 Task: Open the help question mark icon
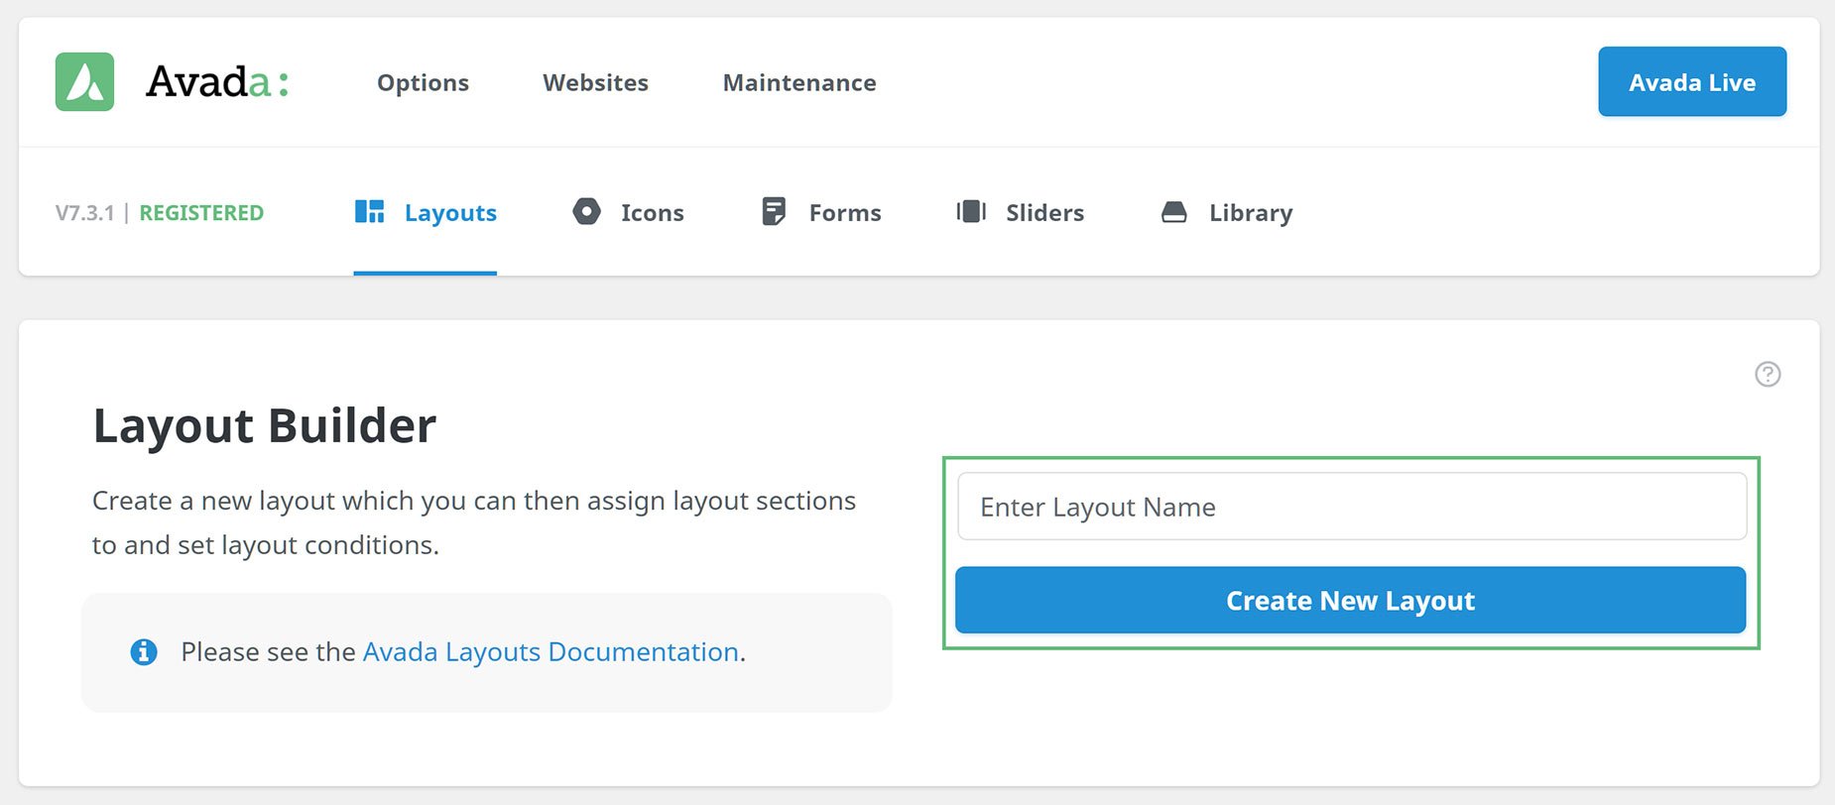[1768, 374]
